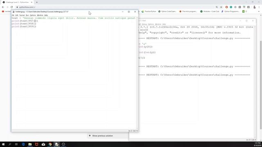Open Windows taskbar search
Image resolution: width=262 pixels, height=147 pixels.
(10, 144)
